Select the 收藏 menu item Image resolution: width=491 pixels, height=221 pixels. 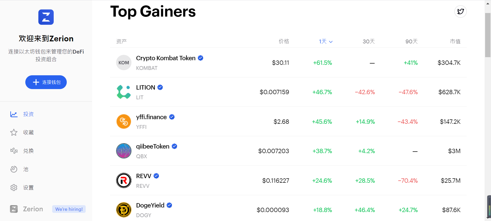point(28,132)
